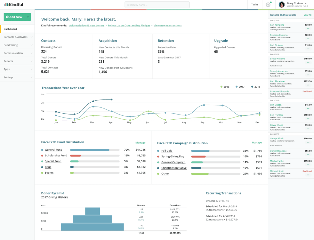
Task: Click View All recent transactions
Action: point(308,15)
